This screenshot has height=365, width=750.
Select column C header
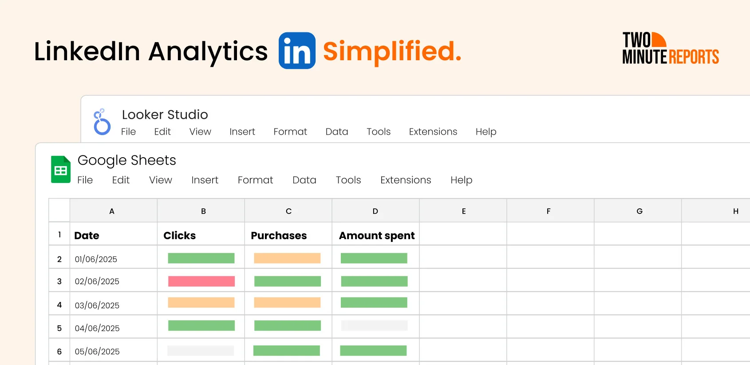[x=288, y=211]
